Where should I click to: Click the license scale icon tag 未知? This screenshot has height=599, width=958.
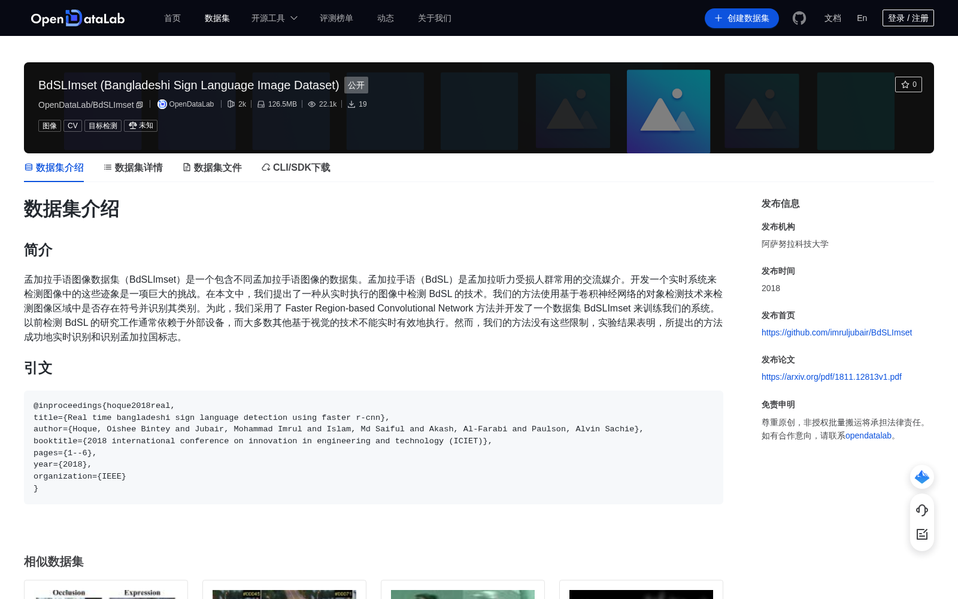(141, 126)
